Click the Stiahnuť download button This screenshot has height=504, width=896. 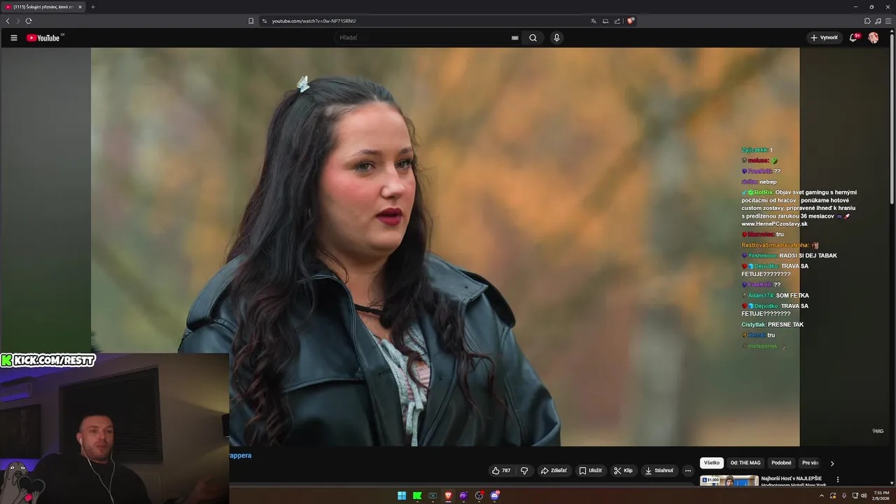coord(659,470)
